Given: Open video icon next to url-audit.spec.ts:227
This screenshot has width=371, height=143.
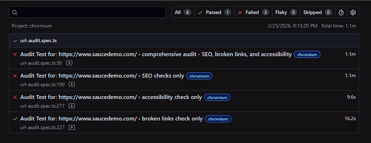Looking at the screenshot, I should coord(72,128).
